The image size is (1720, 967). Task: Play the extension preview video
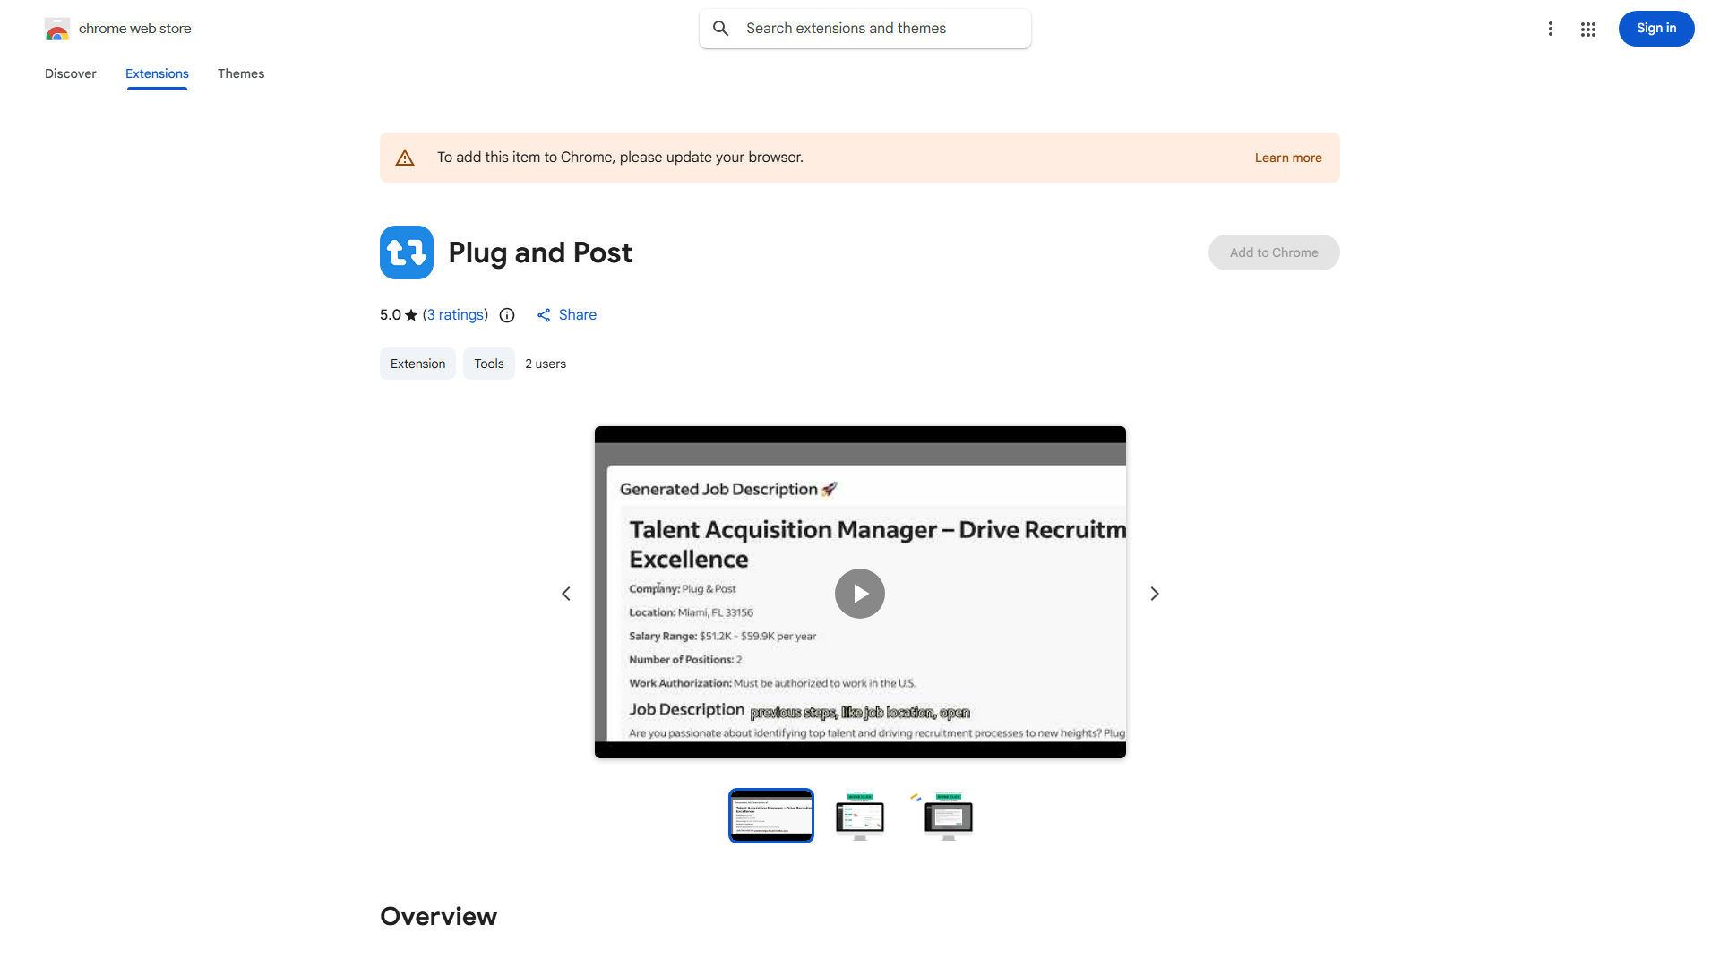859,594
